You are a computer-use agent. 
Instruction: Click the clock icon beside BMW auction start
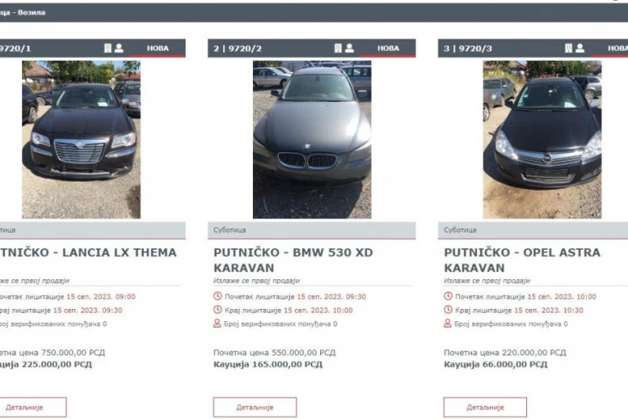pos(218,297)
